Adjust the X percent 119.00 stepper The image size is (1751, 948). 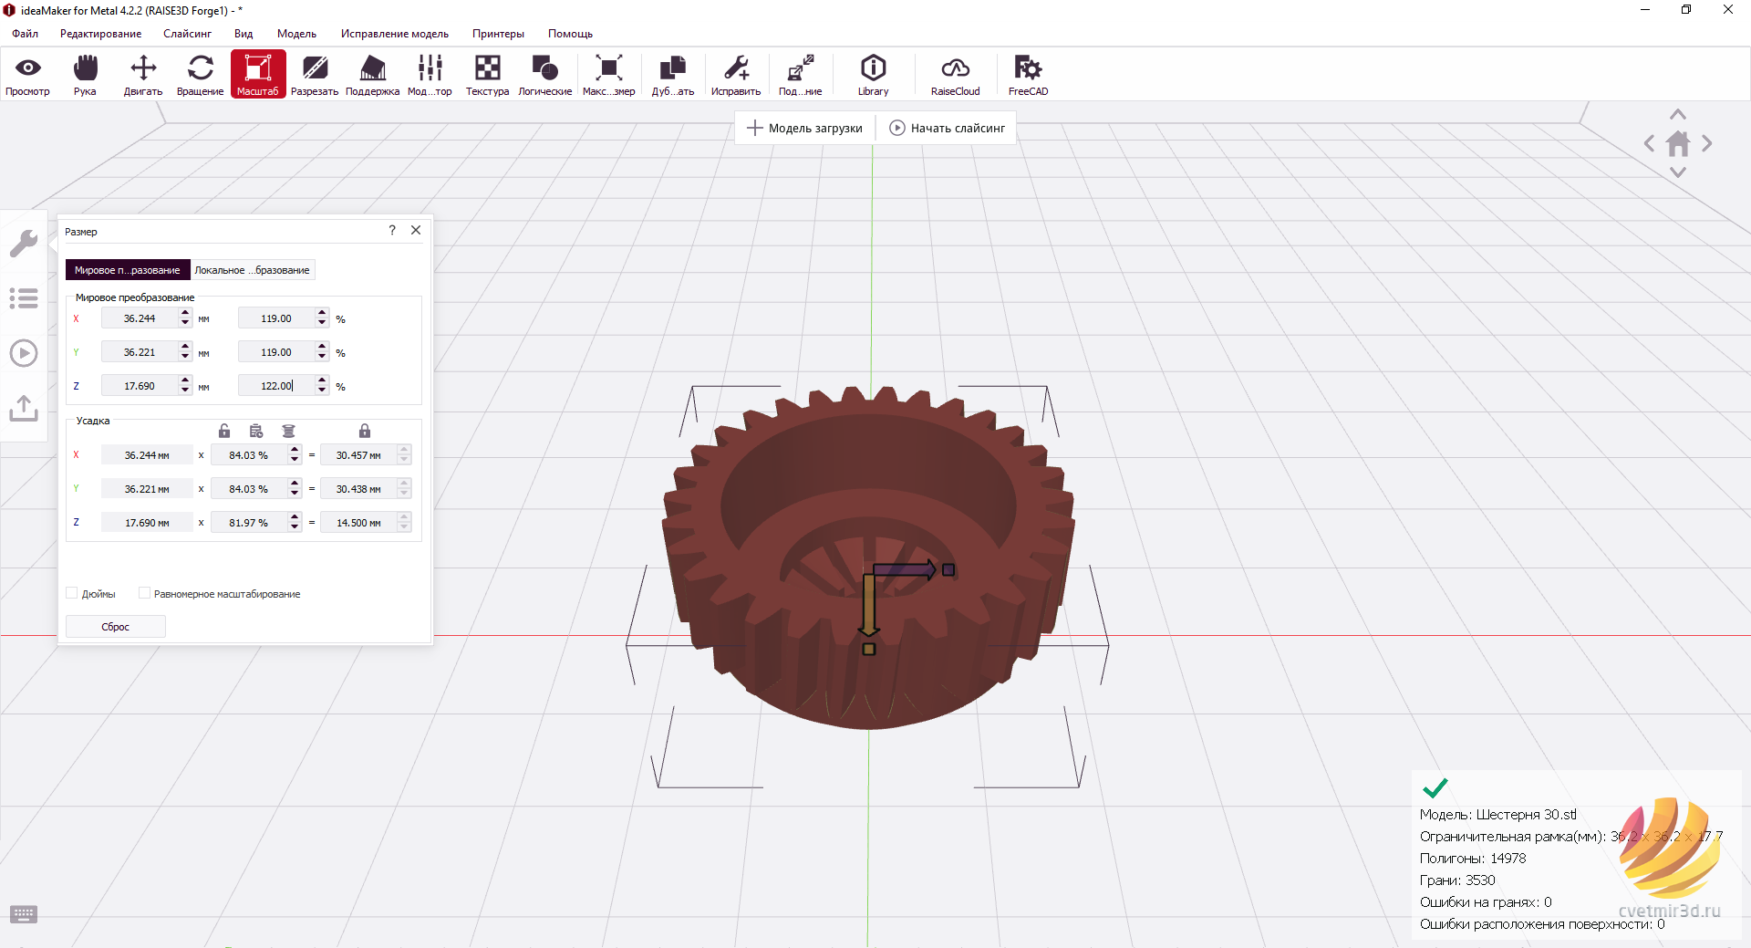[x=322, y=318]
